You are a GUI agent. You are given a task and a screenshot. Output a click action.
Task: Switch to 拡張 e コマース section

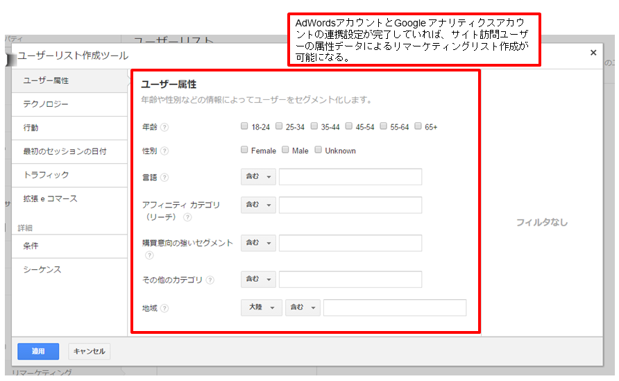tap(50, 198)
